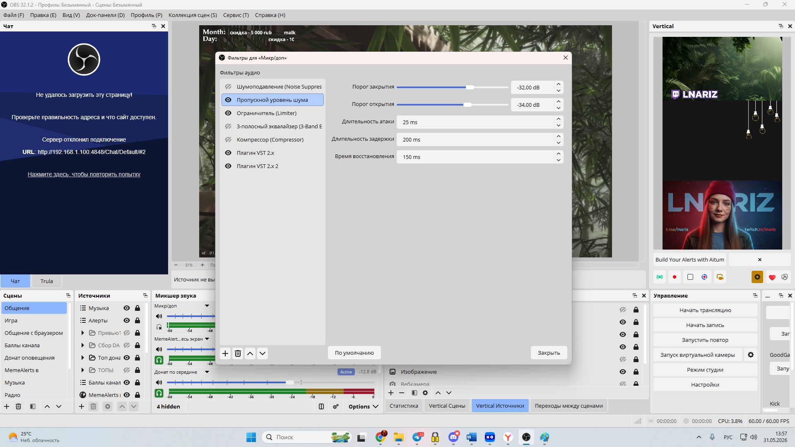Image resolution: width=795 pixels, height=447 pixels.
Task: Open scene filters icon in Сцены panel
Action: (33, 406)
